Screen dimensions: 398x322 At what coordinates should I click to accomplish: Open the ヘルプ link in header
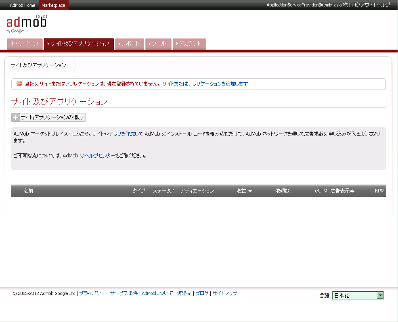coord(383,5)
